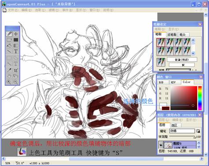The height and width of the screenshot is (166, 209).
Task: Click the layer 5 thumbnail
Action: 168,145
